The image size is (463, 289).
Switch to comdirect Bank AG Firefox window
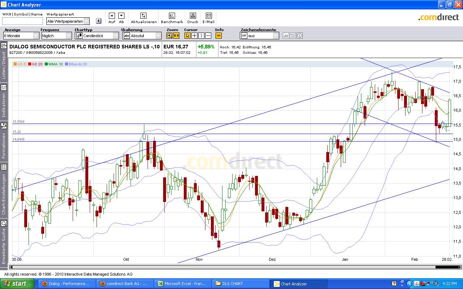(x=125, y=284)
